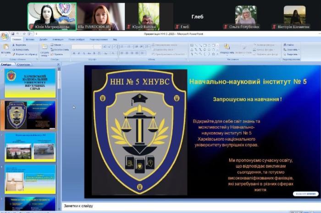The height and width of the screenshot is (213, 321).
Task: Open the font size combo box
Action: [x=98, y=47]
